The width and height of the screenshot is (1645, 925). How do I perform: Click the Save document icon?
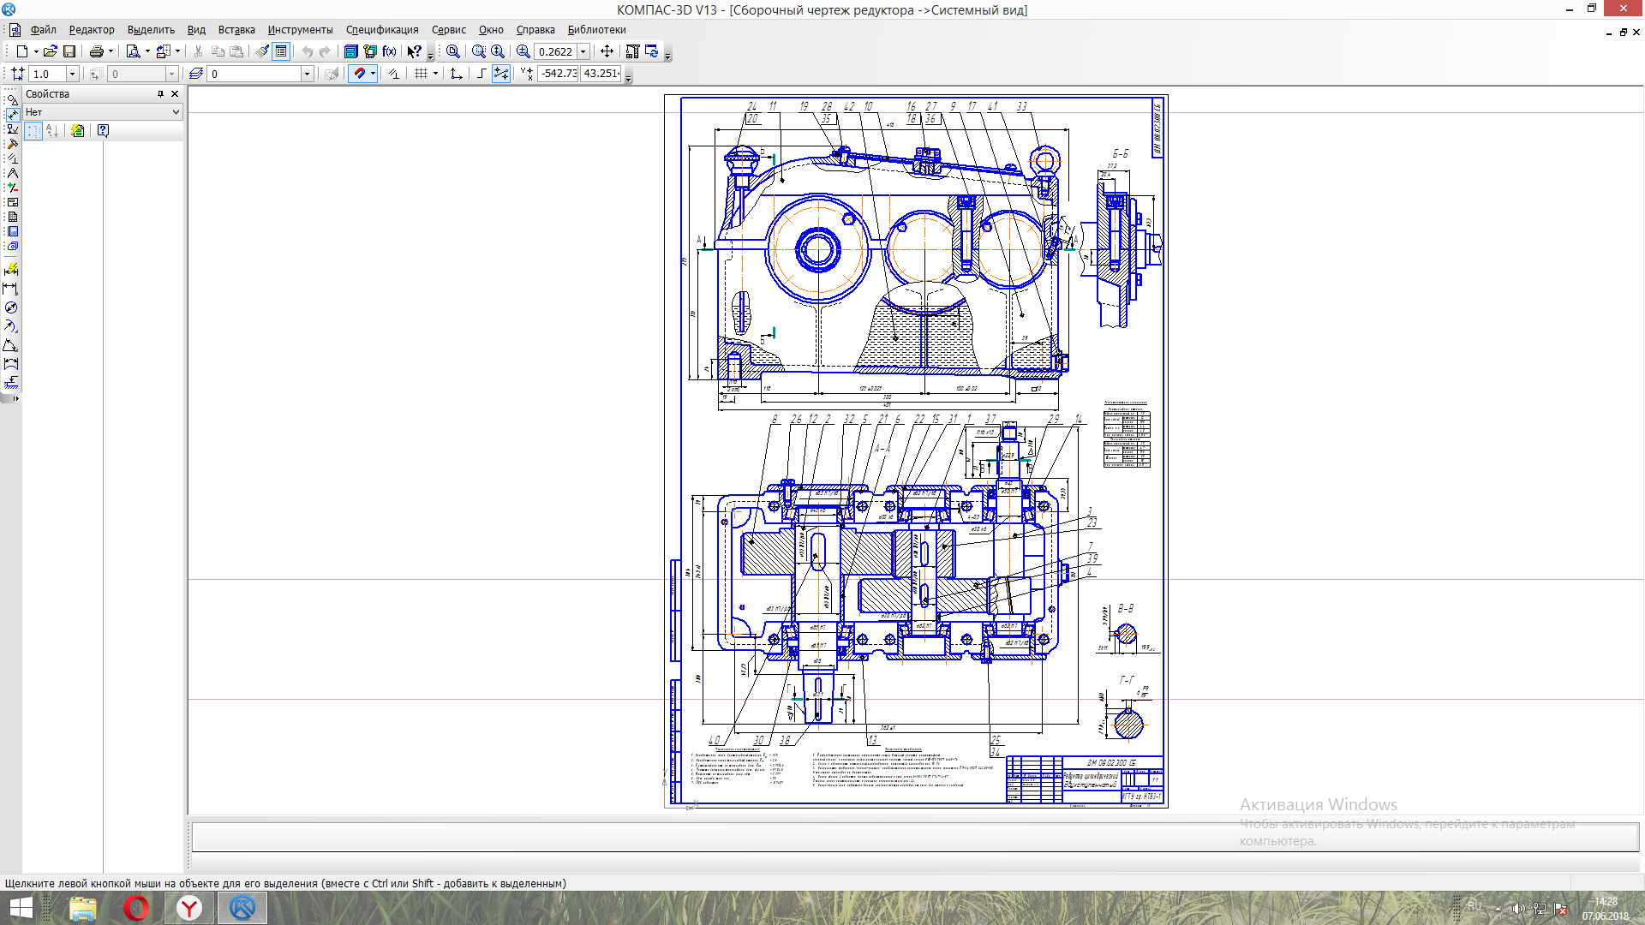(69, 51)
